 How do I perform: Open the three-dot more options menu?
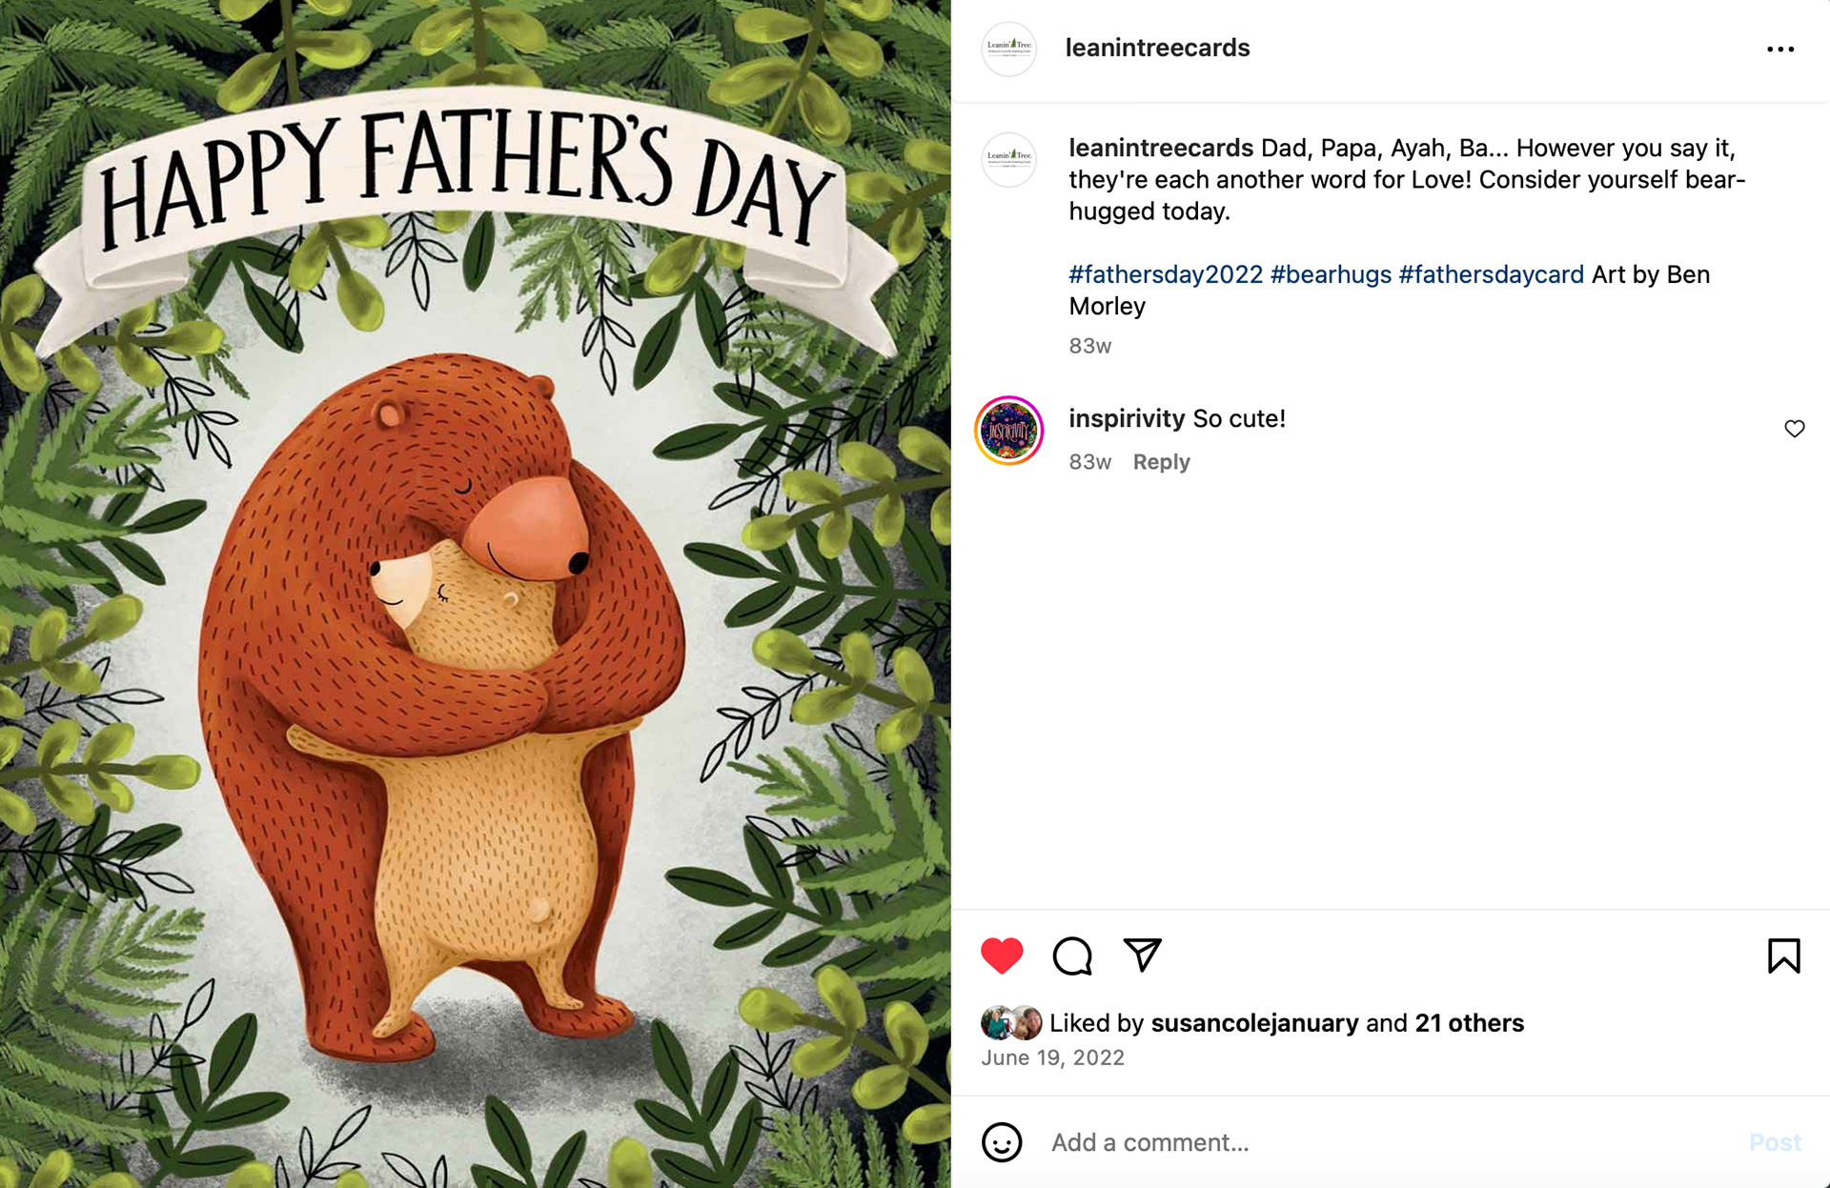(1779, 49)
